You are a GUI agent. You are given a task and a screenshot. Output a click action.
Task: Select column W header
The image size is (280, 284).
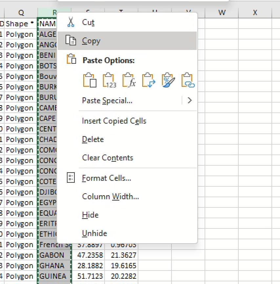(222, 12)
